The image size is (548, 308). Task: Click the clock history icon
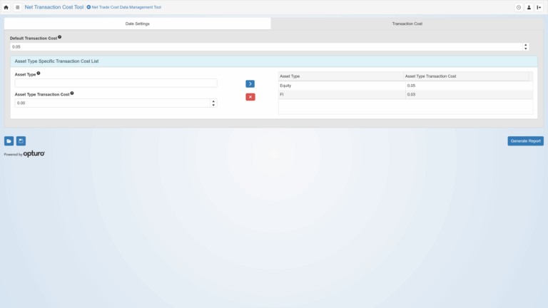519,7
